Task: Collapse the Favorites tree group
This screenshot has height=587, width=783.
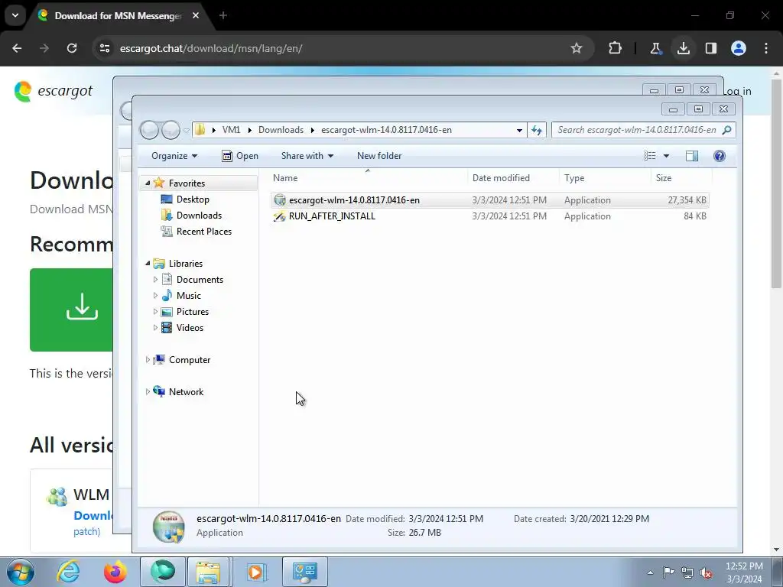Action: 148,183
